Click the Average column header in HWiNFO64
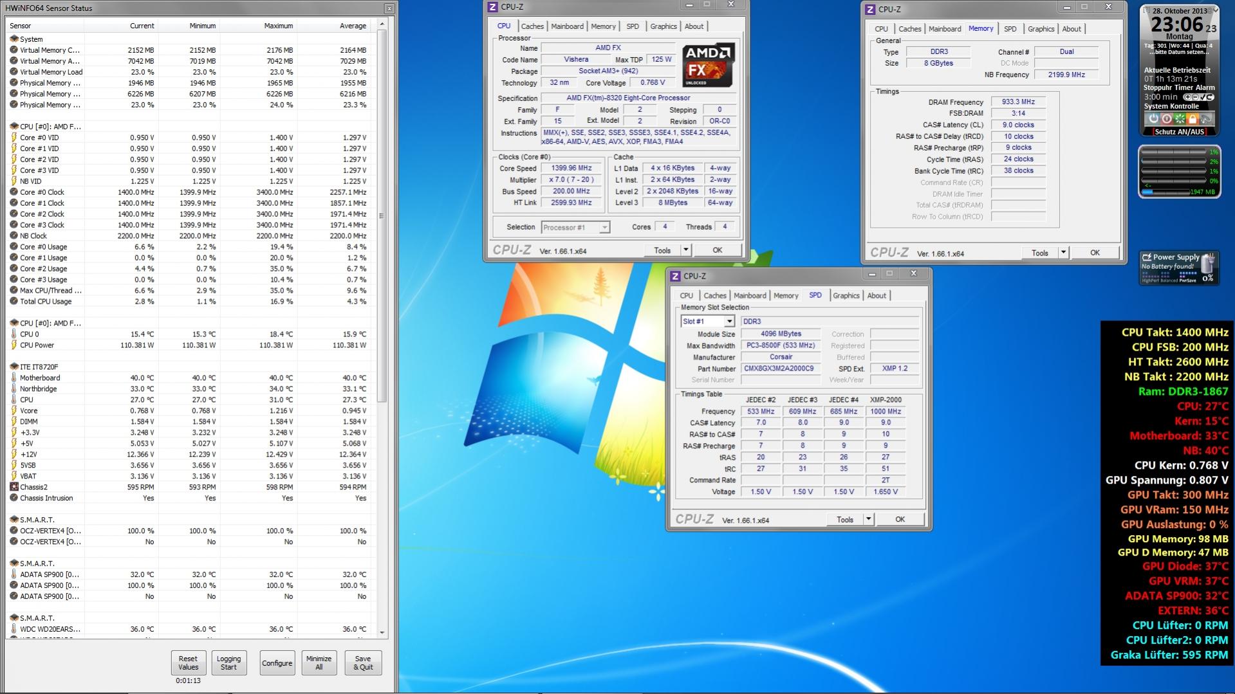Screen dimensions: 1235x694 pos(333,26)
